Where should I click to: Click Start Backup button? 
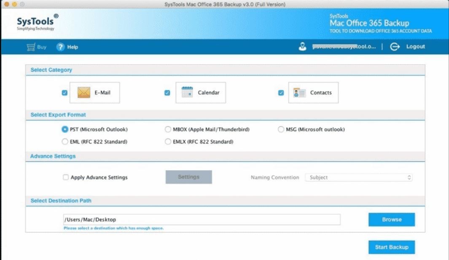click(x=391, y=247)
